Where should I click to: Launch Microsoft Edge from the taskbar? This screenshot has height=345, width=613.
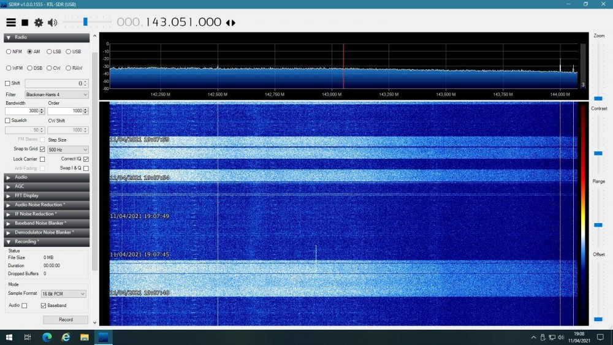pos(47,337)
